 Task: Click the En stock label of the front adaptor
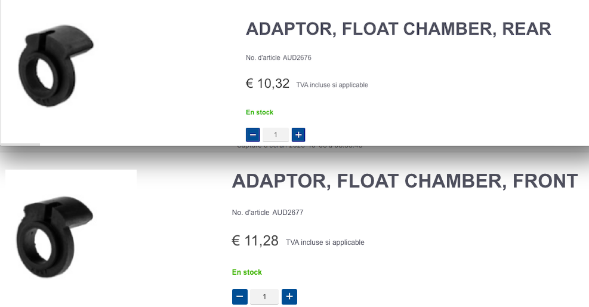tap(247, 272)
